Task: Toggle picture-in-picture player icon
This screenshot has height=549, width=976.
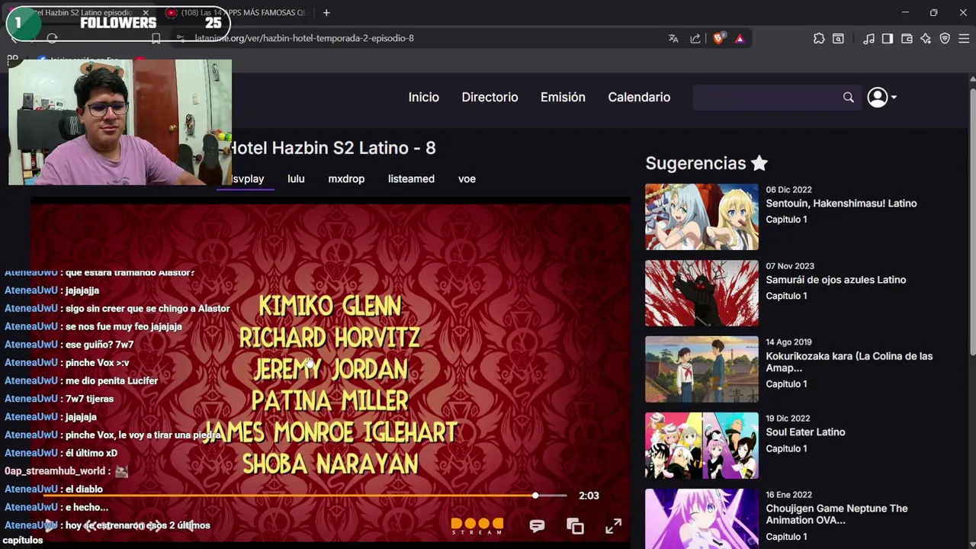Action: [576, 526]
